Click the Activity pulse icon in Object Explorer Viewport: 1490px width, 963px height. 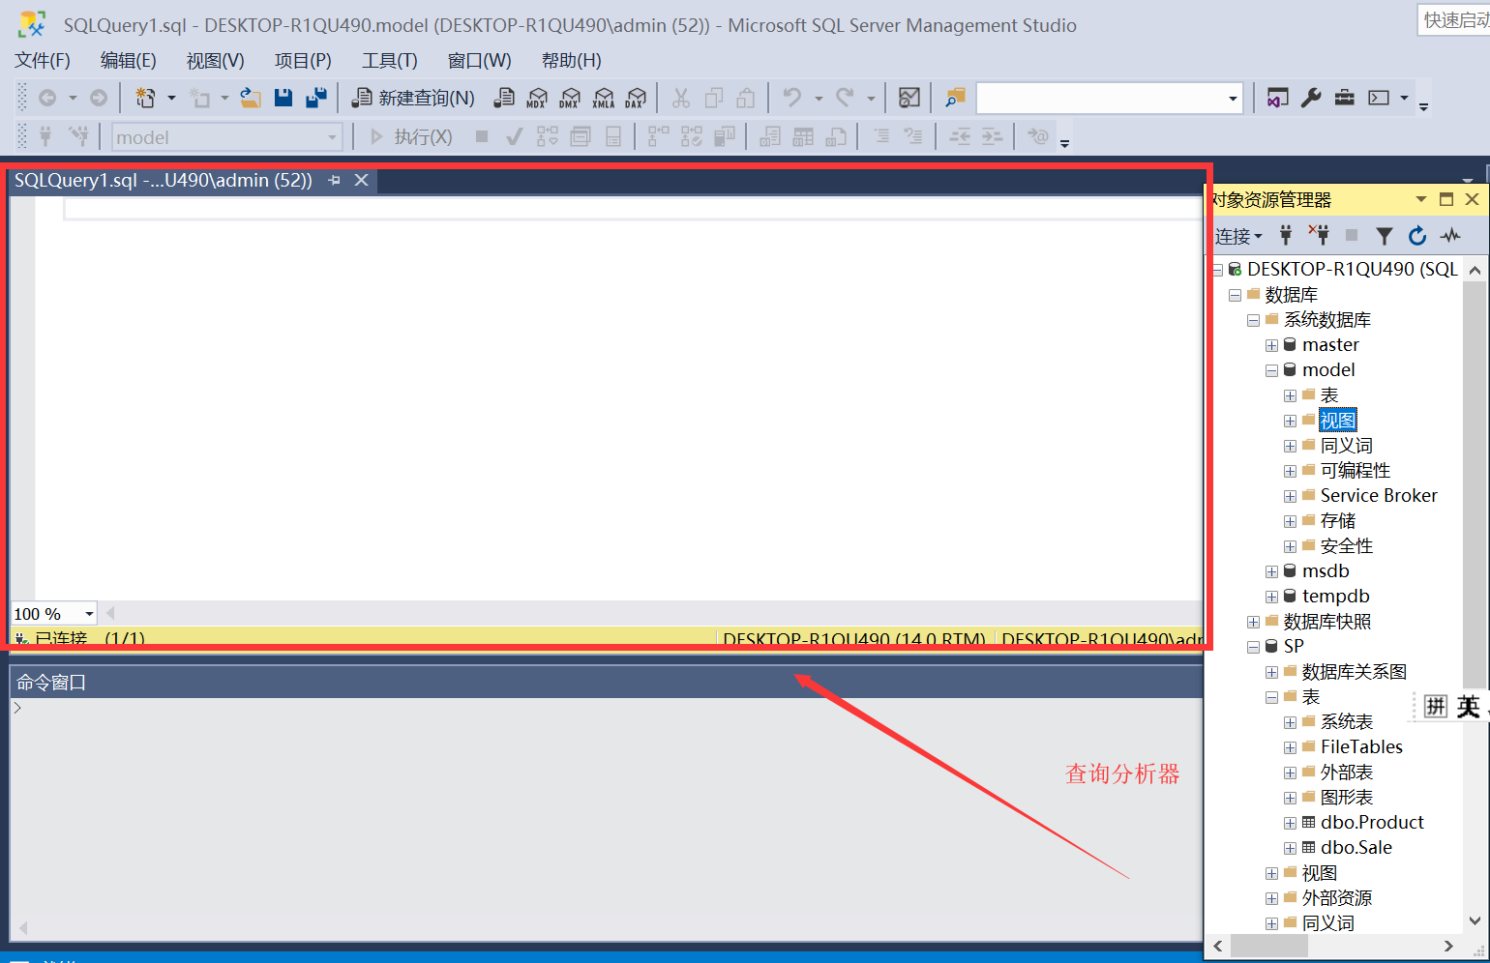point(1450,235)
